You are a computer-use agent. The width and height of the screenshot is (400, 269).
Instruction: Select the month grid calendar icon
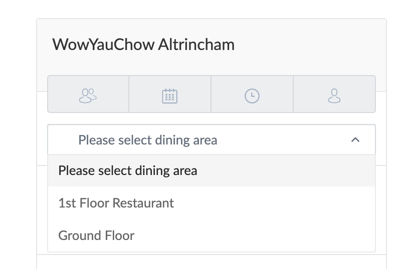point(170,95)
